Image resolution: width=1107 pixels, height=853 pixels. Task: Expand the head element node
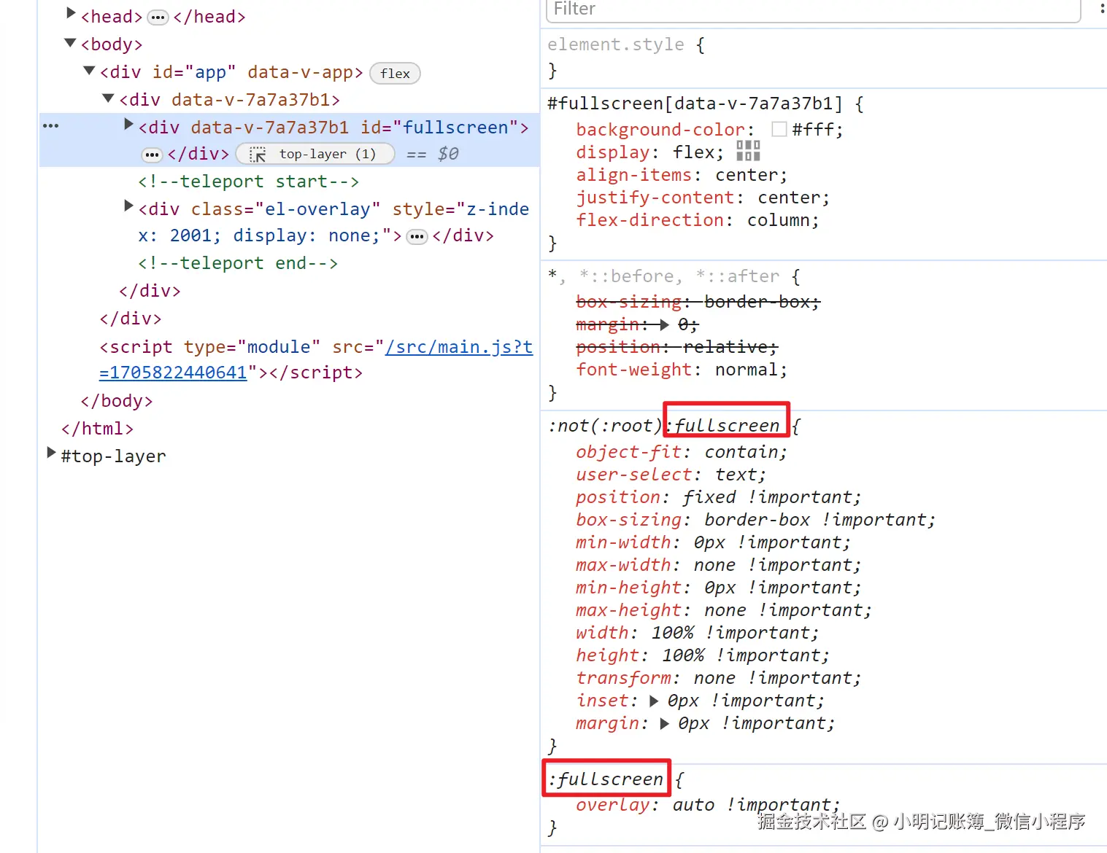71,12
